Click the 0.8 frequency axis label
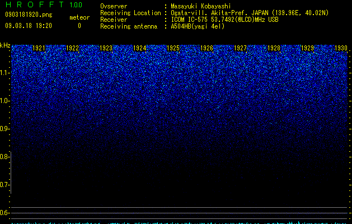 [4, 157]
